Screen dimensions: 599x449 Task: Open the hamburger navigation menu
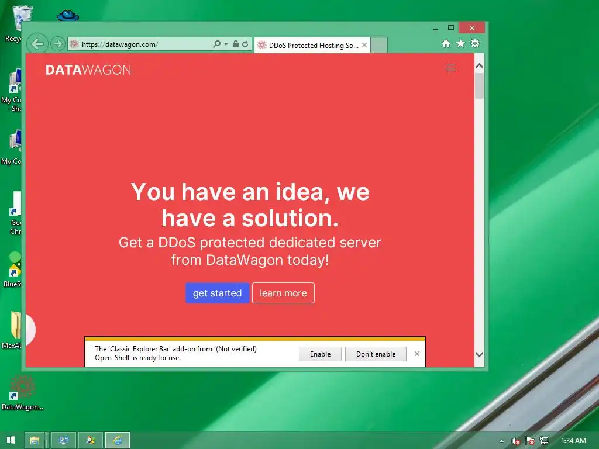point(450,68)
